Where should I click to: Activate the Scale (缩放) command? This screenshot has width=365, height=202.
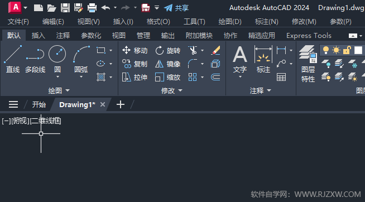pos(167,77)
